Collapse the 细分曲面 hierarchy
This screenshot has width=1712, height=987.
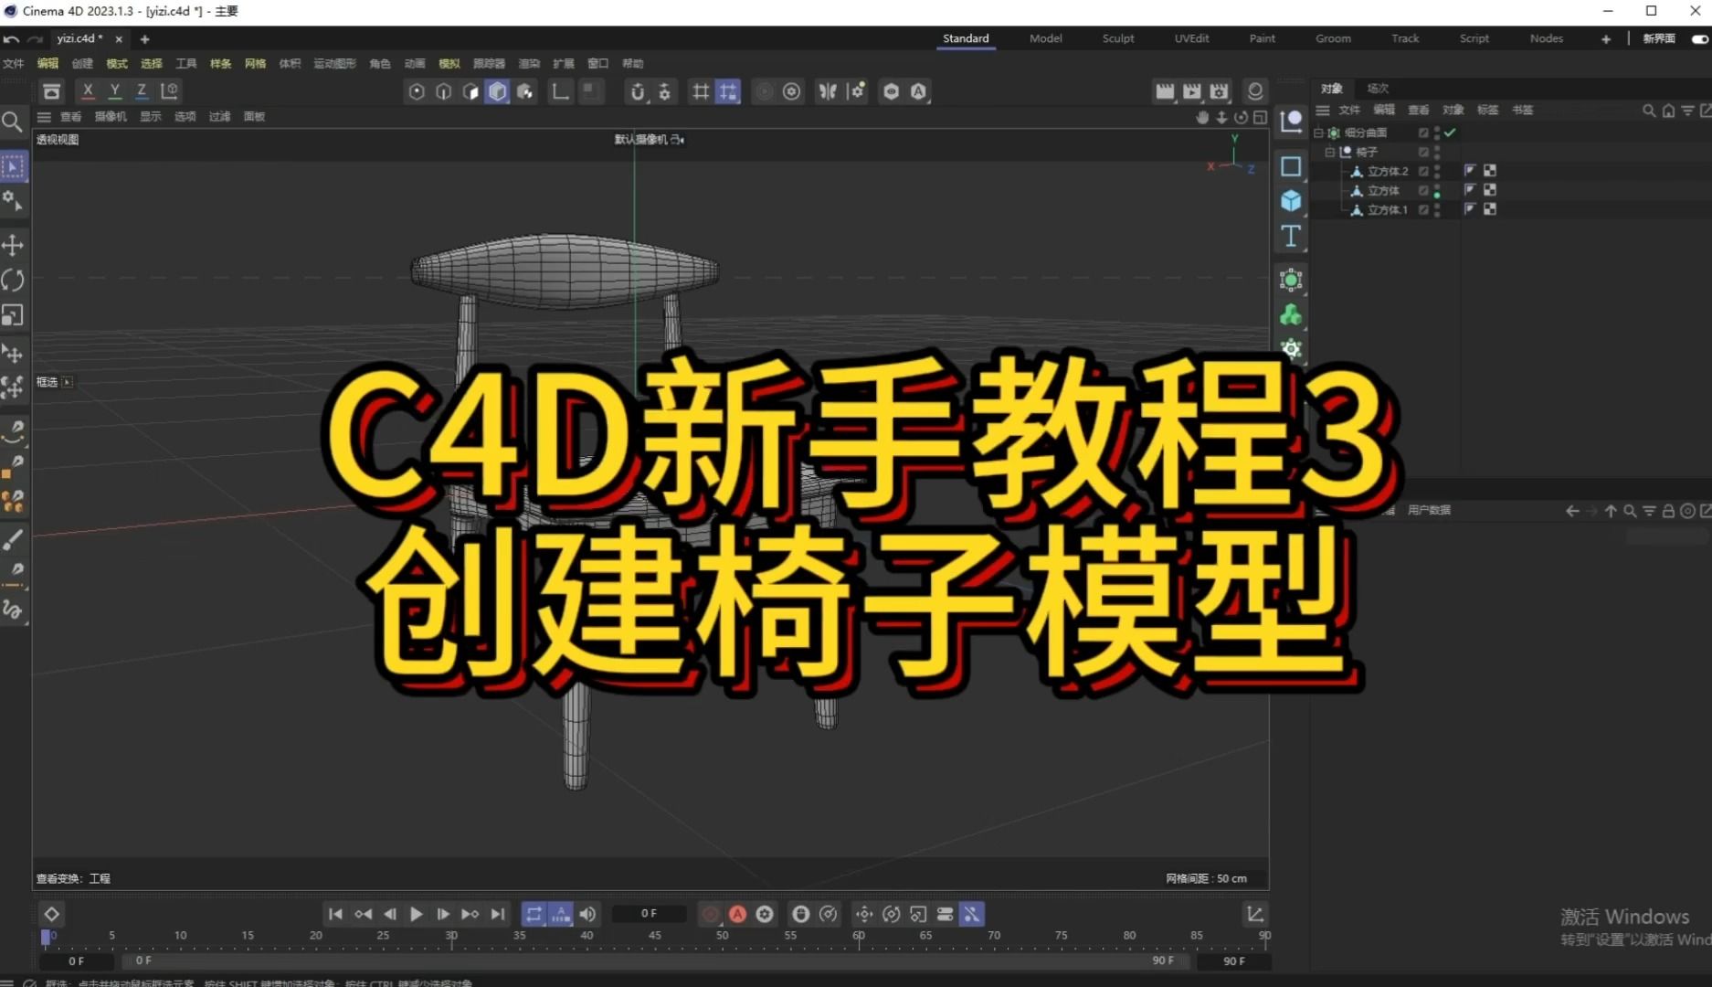pyautogui.click(x=1318, y=133)
